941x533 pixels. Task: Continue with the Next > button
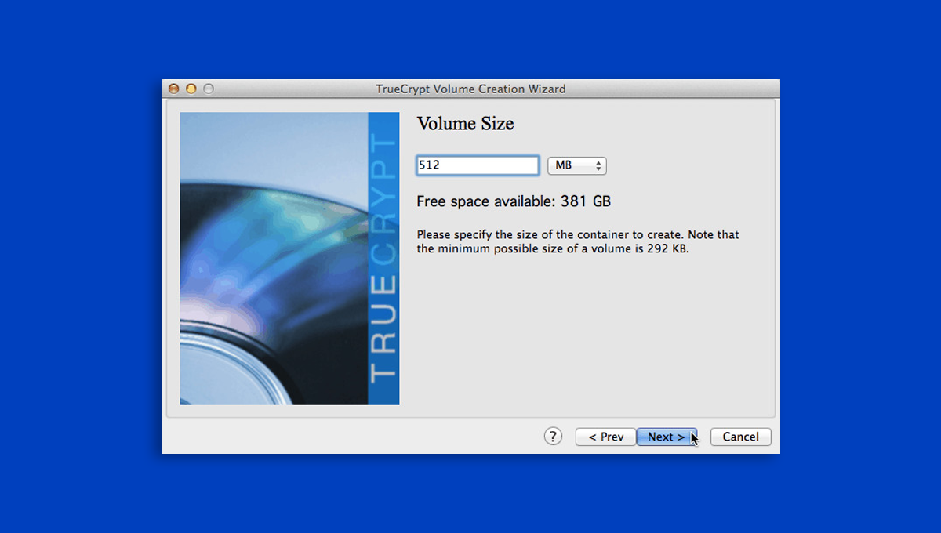pyautogui.click(x=667, y=437)
